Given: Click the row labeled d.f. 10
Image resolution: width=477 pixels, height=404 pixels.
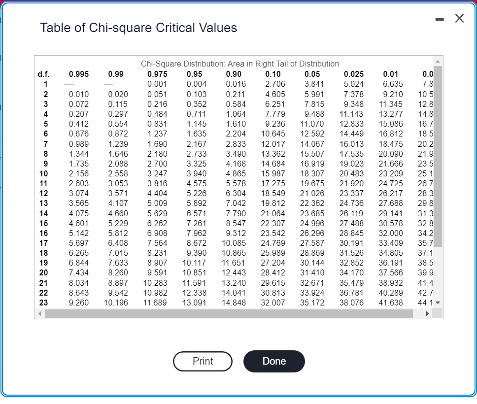Looking at the screenshot, I should 43,173.
